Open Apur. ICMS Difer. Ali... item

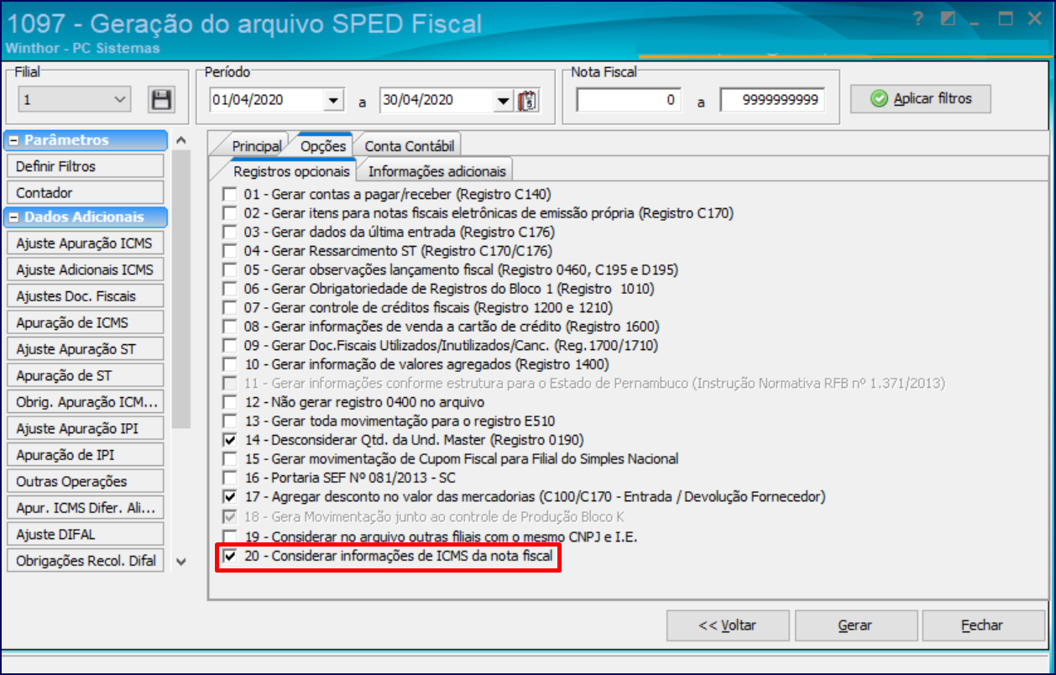click(85, 508)
